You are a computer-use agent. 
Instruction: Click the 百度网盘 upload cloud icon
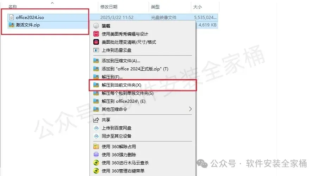pyautogui.click(x=96, y=128)
